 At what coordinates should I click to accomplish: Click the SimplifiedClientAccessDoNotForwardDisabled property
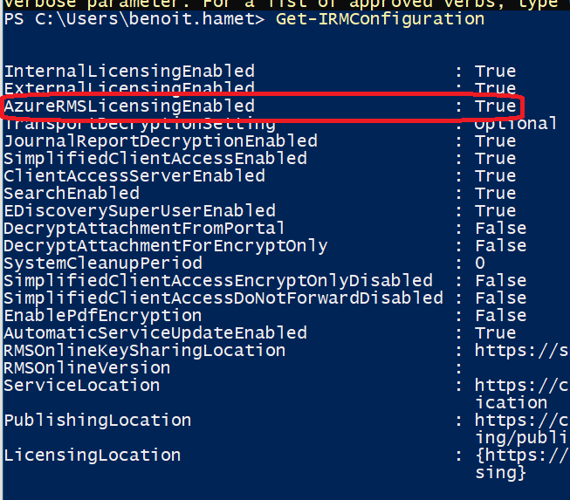tap(223, 298)
